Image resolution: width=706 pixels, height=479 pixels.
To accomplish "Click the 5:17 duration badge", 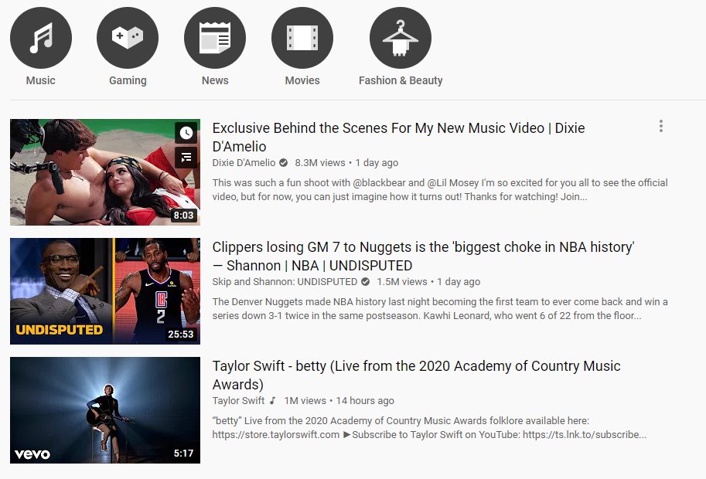I will click(184, 454).
